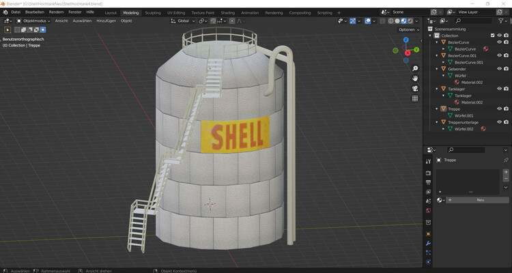Switch to solid viewport shading
Viewport: 512px width, 273px height.
[x=397, y=21]
